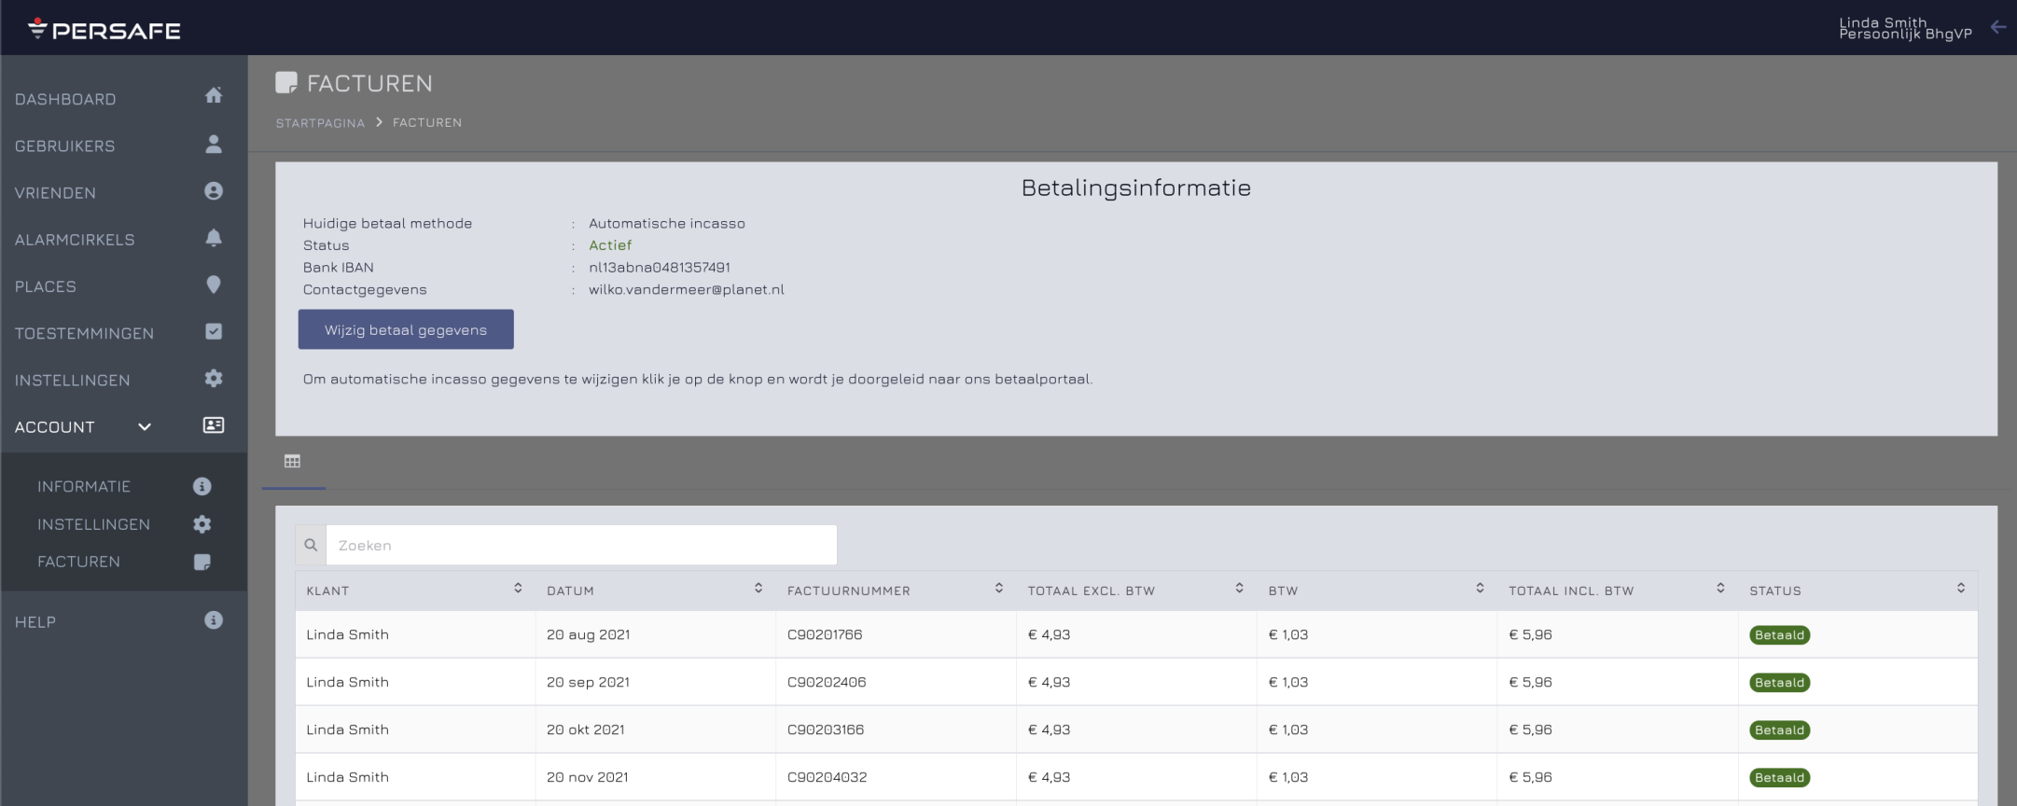Open main Instellingen menu item
Image resolution: width=2017 pixels, height=806 pixels.
click(x=73, y=381)
